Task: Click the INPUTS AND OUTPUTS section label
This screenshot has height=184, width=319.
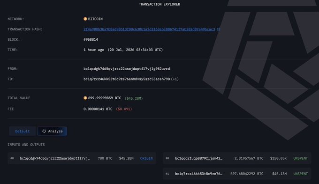Action: click(26, 145)
